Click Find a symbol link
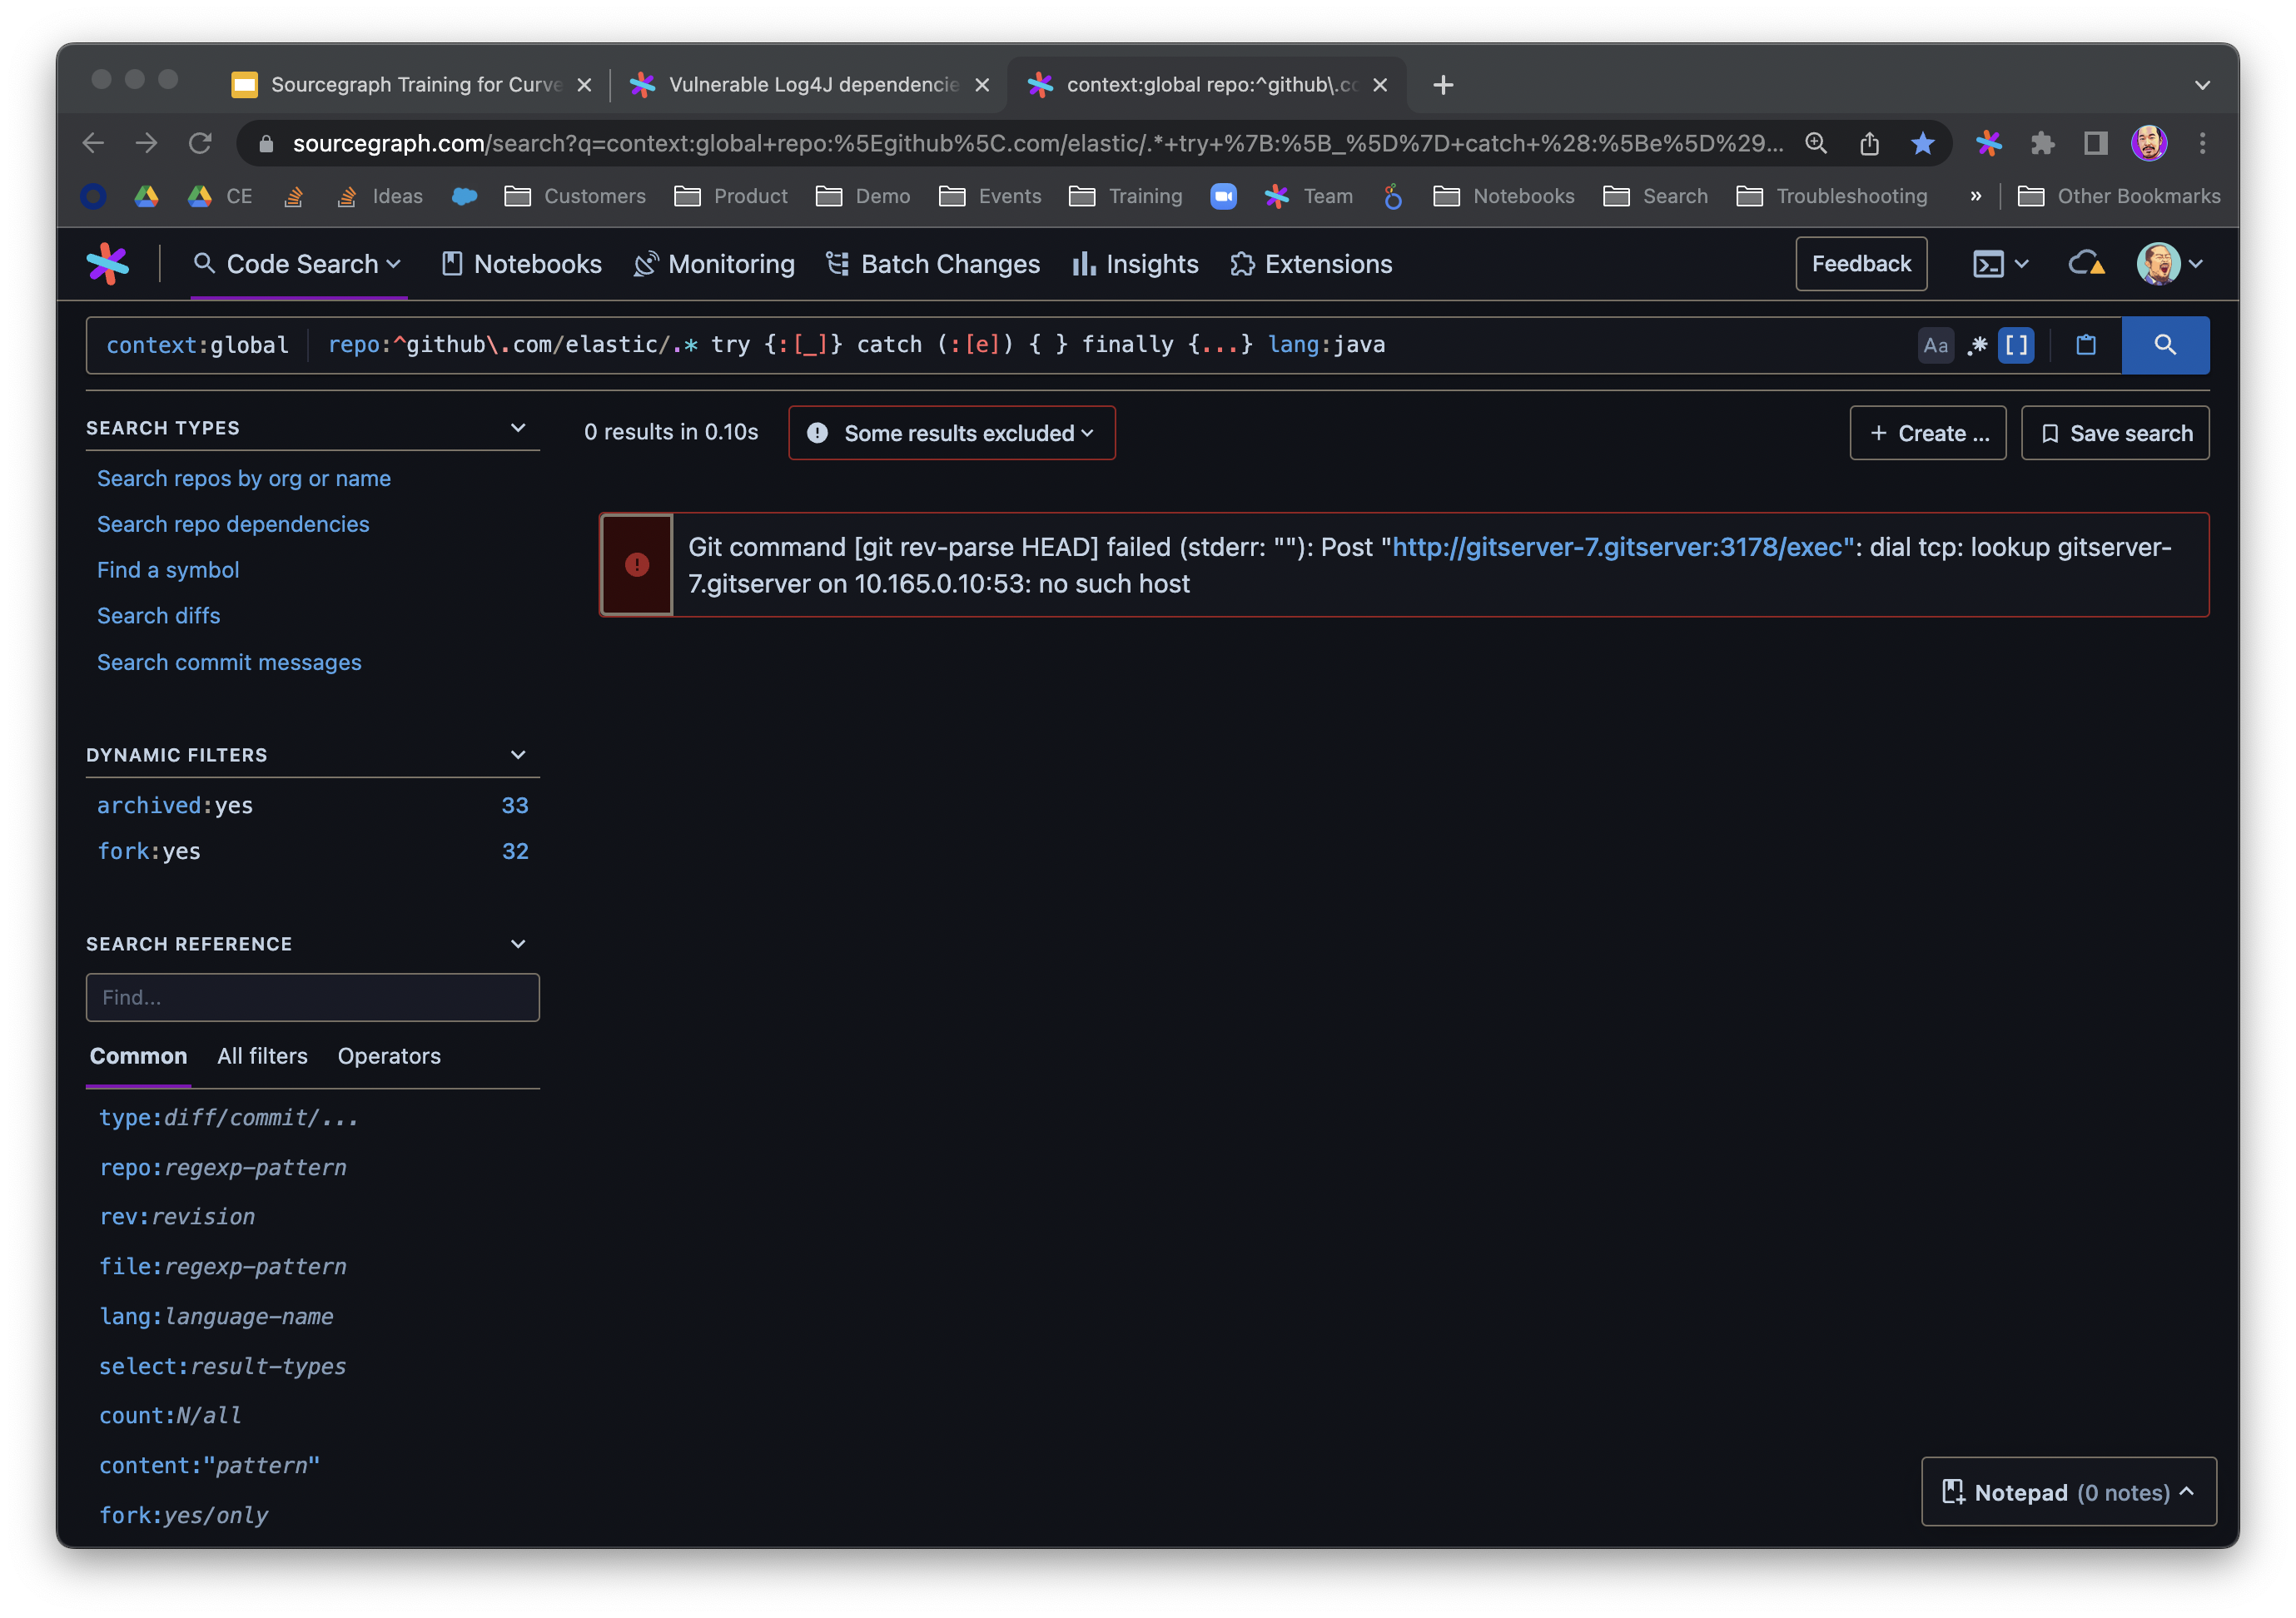 (168, 570)
